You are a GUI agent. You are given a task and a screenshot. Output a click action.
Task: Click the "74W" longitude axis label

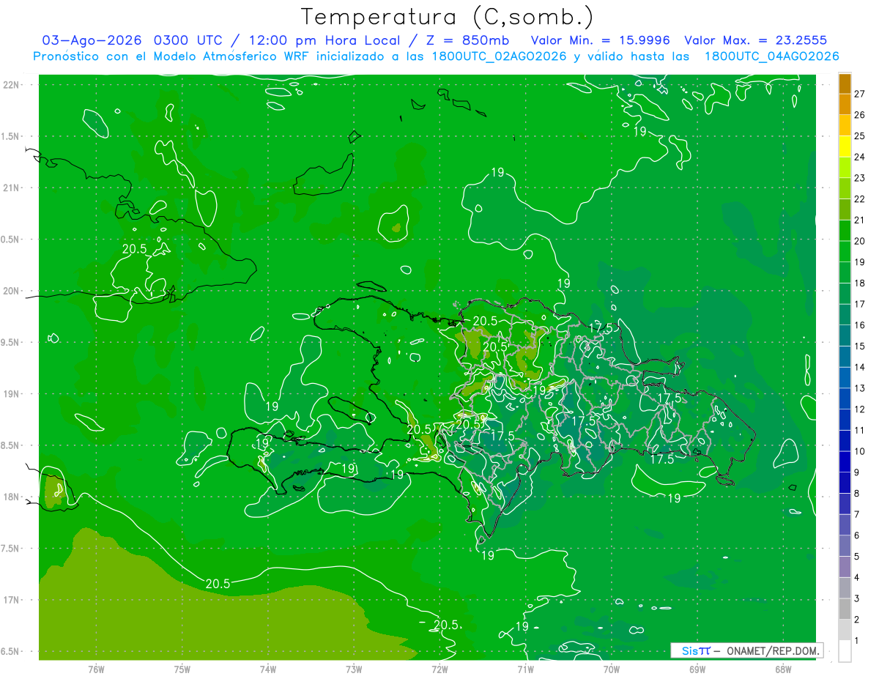[267, 669]
